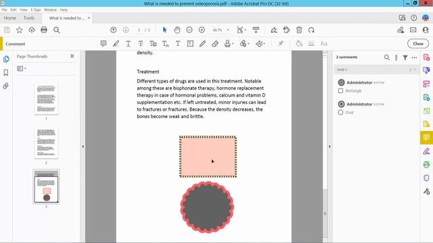This screenshot has width=433, height=243.
Task: Select the underline text tool
Action: pyautogui.click(x=128, y=43)
